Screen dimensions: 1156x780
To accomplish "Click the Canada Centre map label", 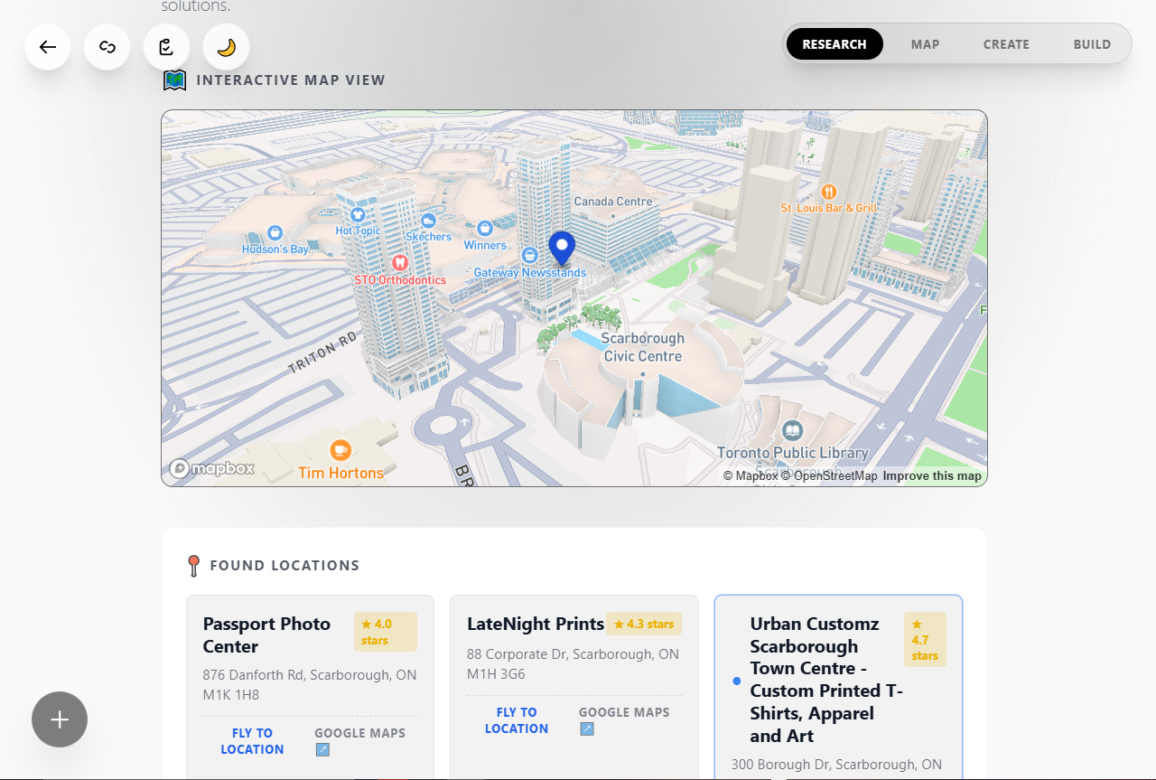I will [x=613, y=202].
